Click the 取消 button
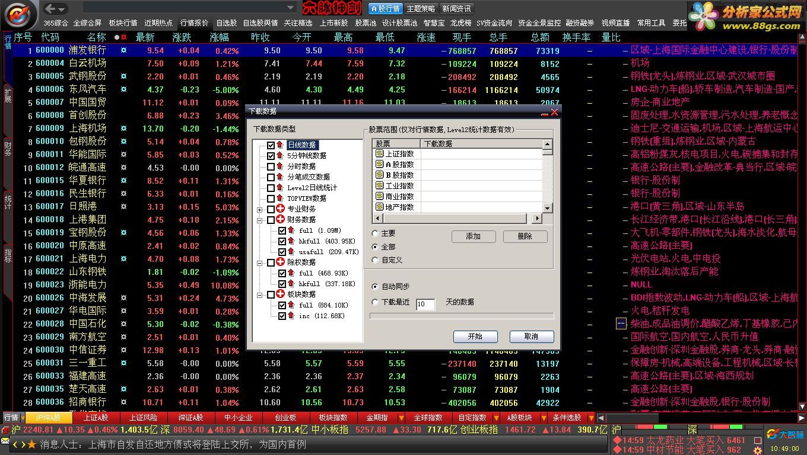Viewport: 807px width, 455px height. [532, 337]
